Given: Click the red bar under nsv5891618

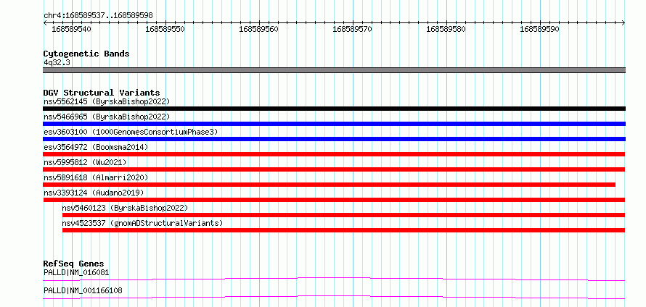Looking at the screenshot, I should (330, 185).
